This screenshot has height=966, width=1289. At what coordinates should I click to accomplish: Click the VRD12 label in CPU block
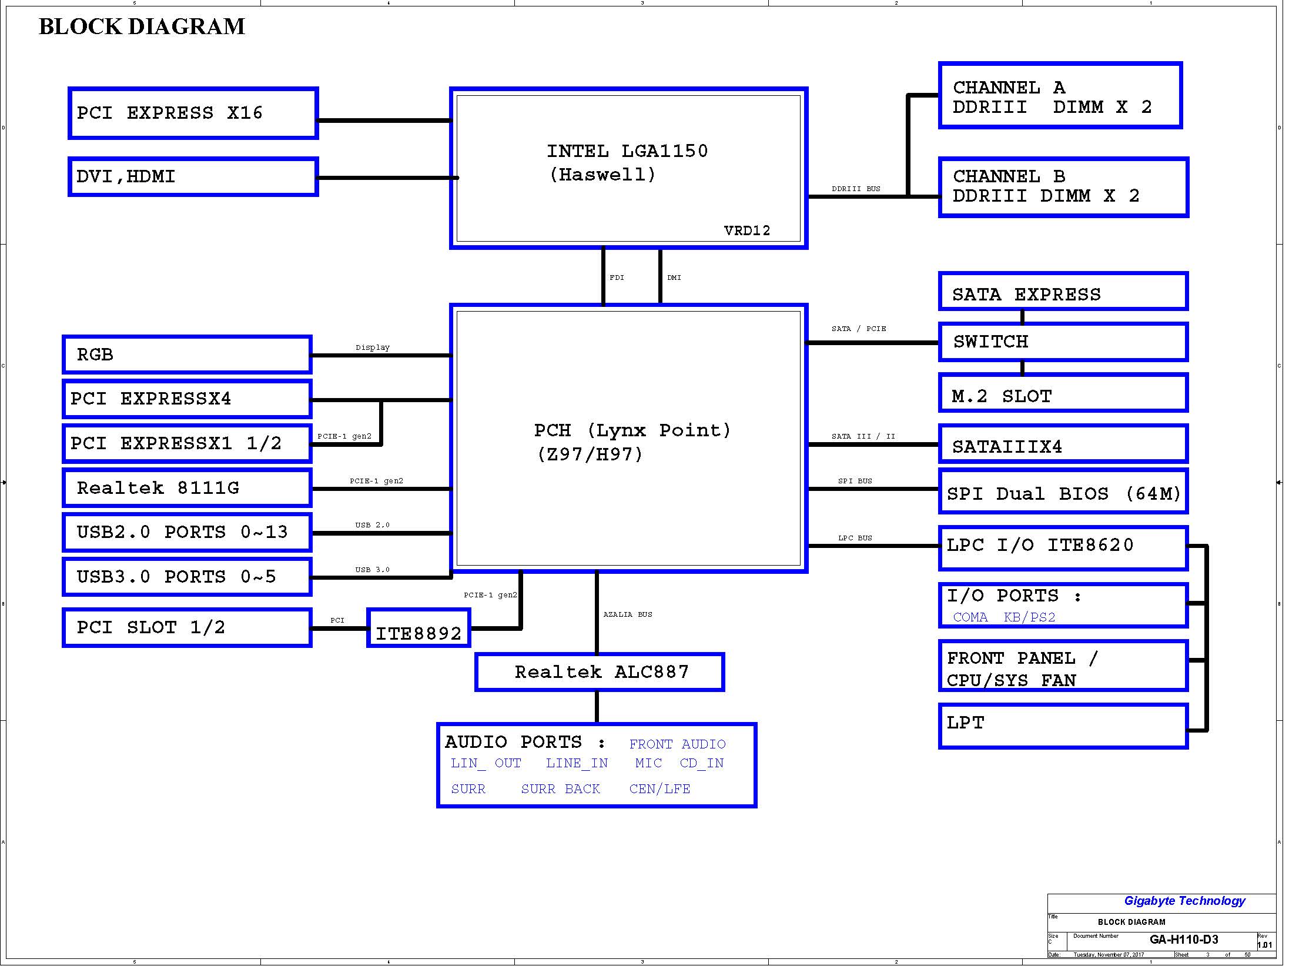click(x=747, y=230)
